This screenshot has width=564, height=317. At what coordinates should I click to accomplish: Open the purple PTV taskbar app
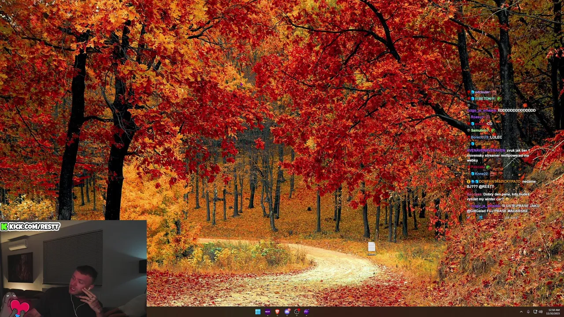click(306, 312)
